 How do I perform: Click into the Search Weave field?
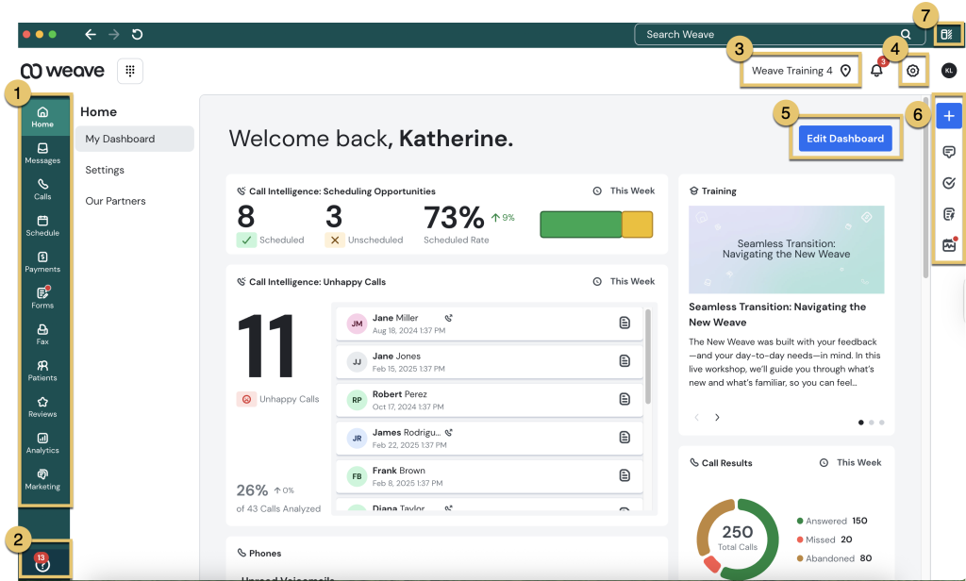click(779, 35)
